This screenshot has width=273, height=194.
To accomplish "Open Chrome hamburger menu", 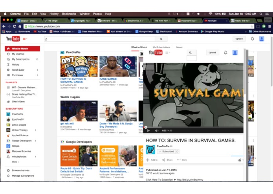I will (x=269, y=26).
